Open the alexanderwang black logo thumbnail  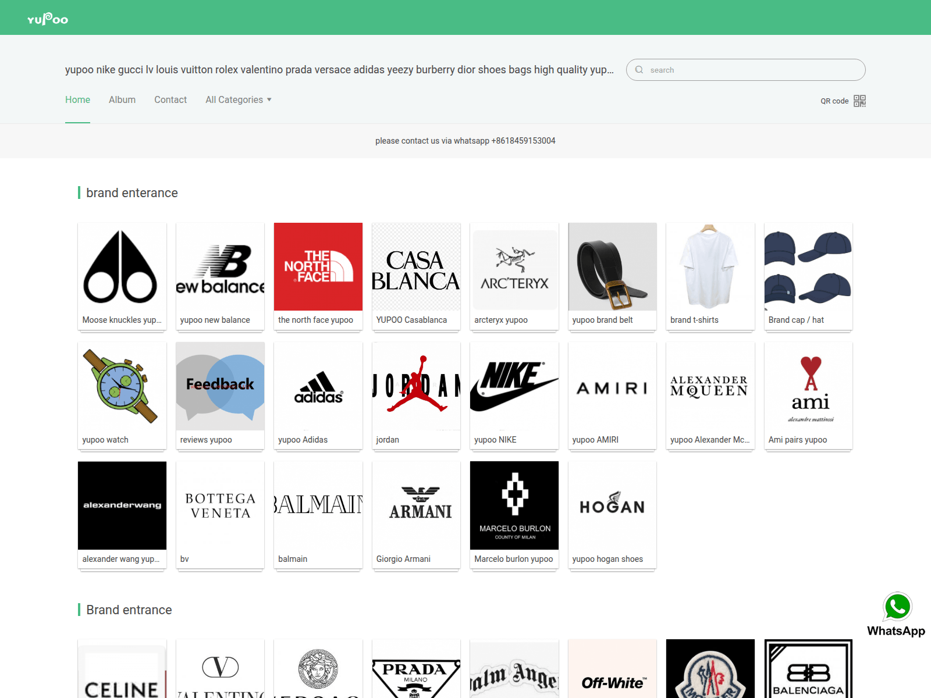tap(122, 505)
